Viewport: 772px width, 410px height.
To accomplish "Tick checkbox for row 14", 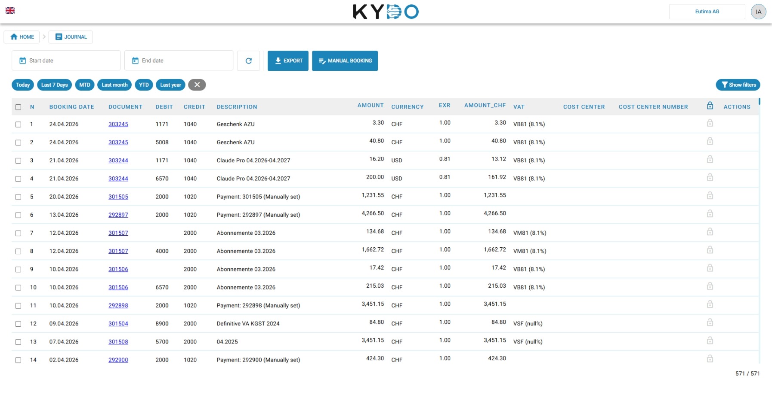I will (x=18, y=360).
